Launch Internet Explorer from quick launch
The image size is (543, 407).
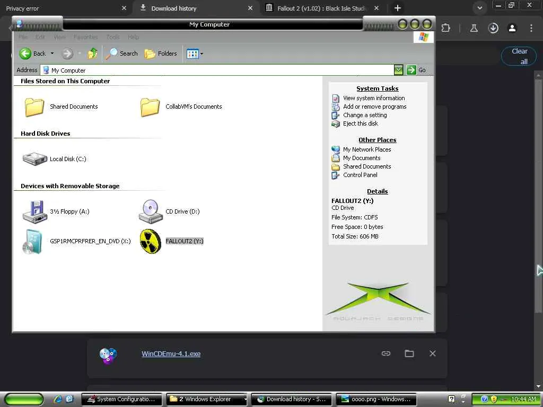58,399
